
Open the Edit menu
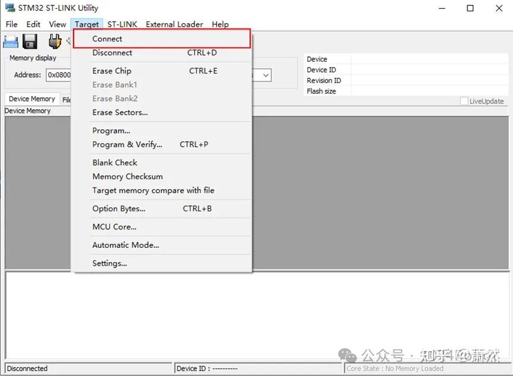coord(33,24)
